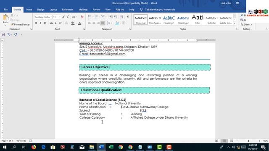Viewport: 269px width, 151px height.
Task: Click the text highlight color button
Action: (x=73, y=23)
